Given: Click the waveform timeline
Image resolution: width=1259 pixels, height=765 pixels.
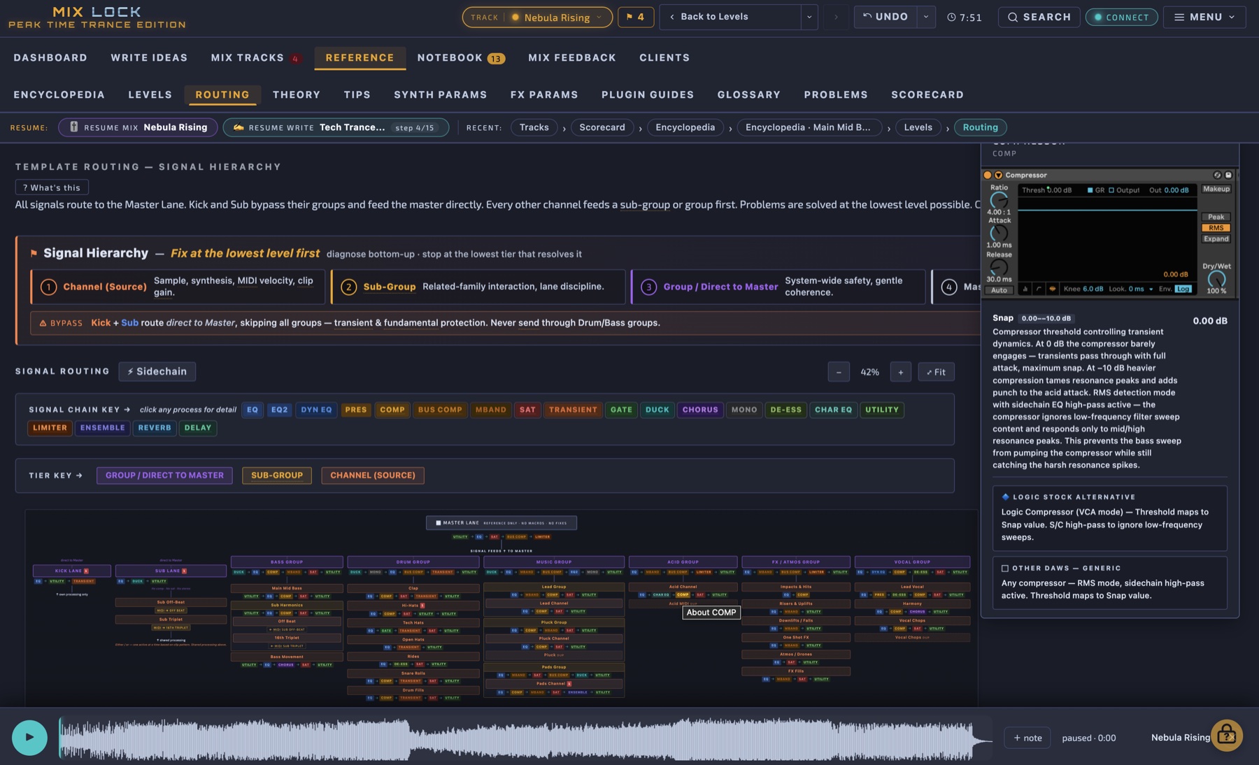Looking at the screenshot, I should [525, 738].
